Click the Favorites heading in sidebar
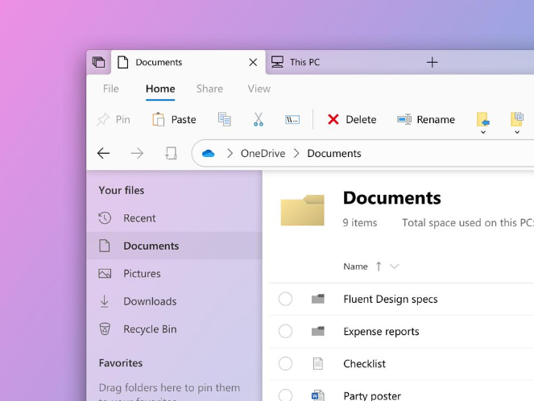Screen dimensions: 534x401 [121, 363]
